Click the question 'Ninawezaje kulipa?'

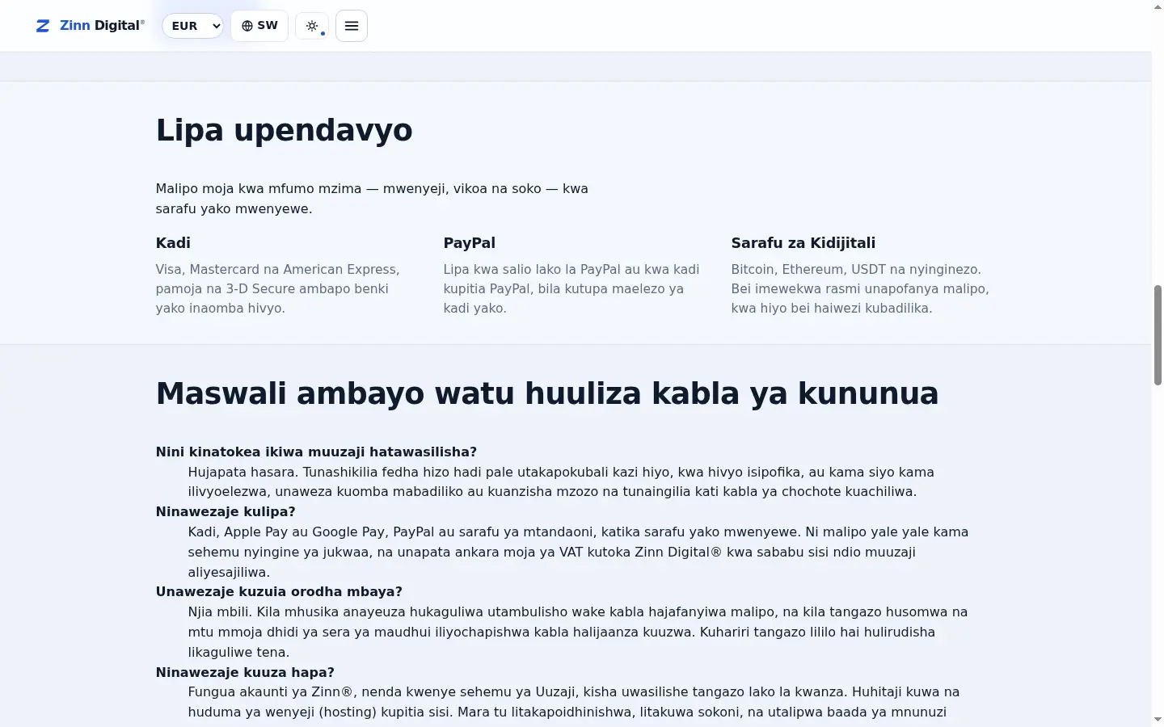(226, 511)
